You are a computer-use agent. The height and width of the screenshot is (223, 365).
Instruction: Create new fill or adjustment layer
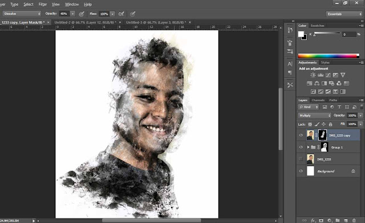point(330,220)
